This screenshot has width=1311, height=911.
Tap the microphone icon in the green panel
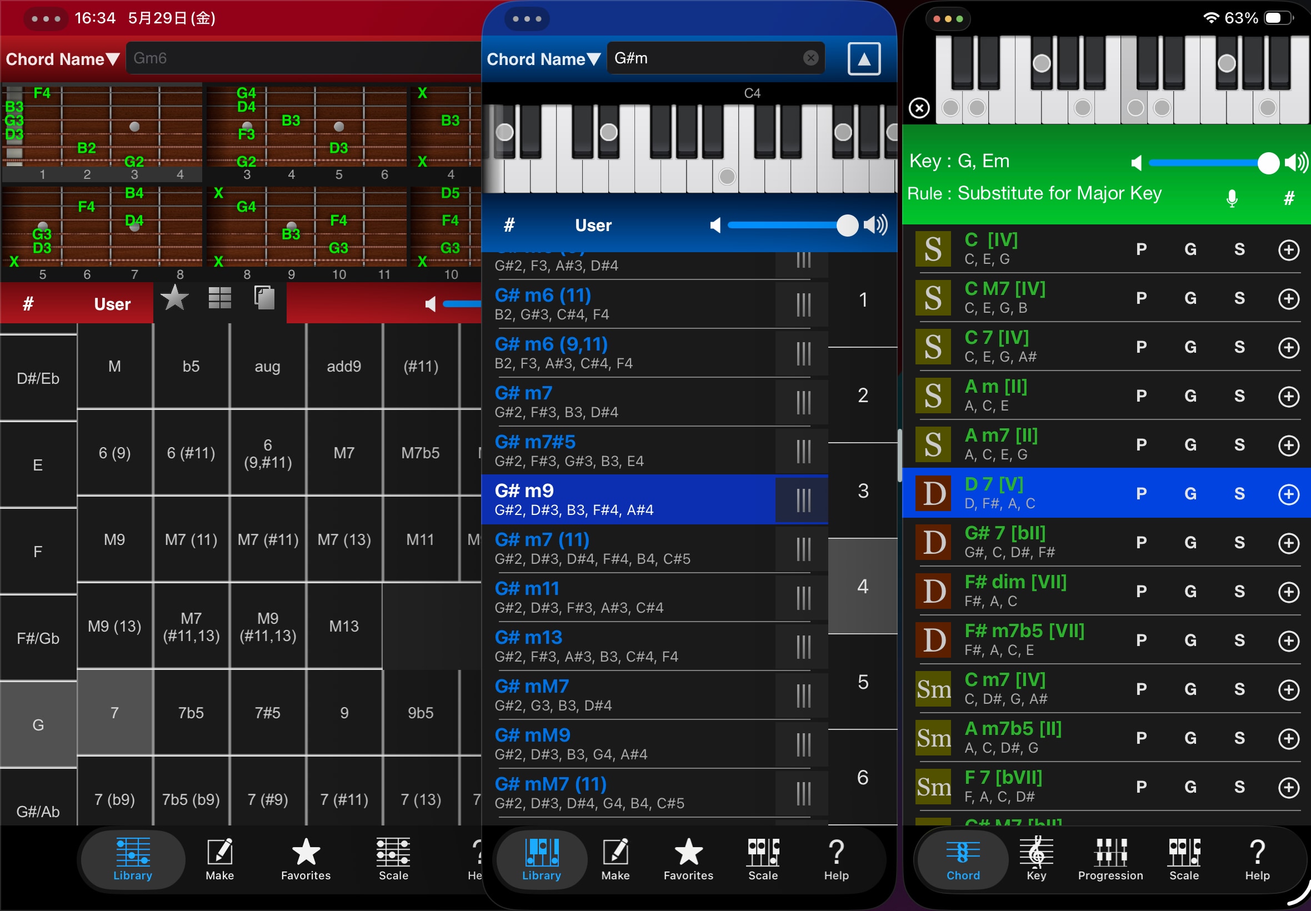tap(1232, 198)
